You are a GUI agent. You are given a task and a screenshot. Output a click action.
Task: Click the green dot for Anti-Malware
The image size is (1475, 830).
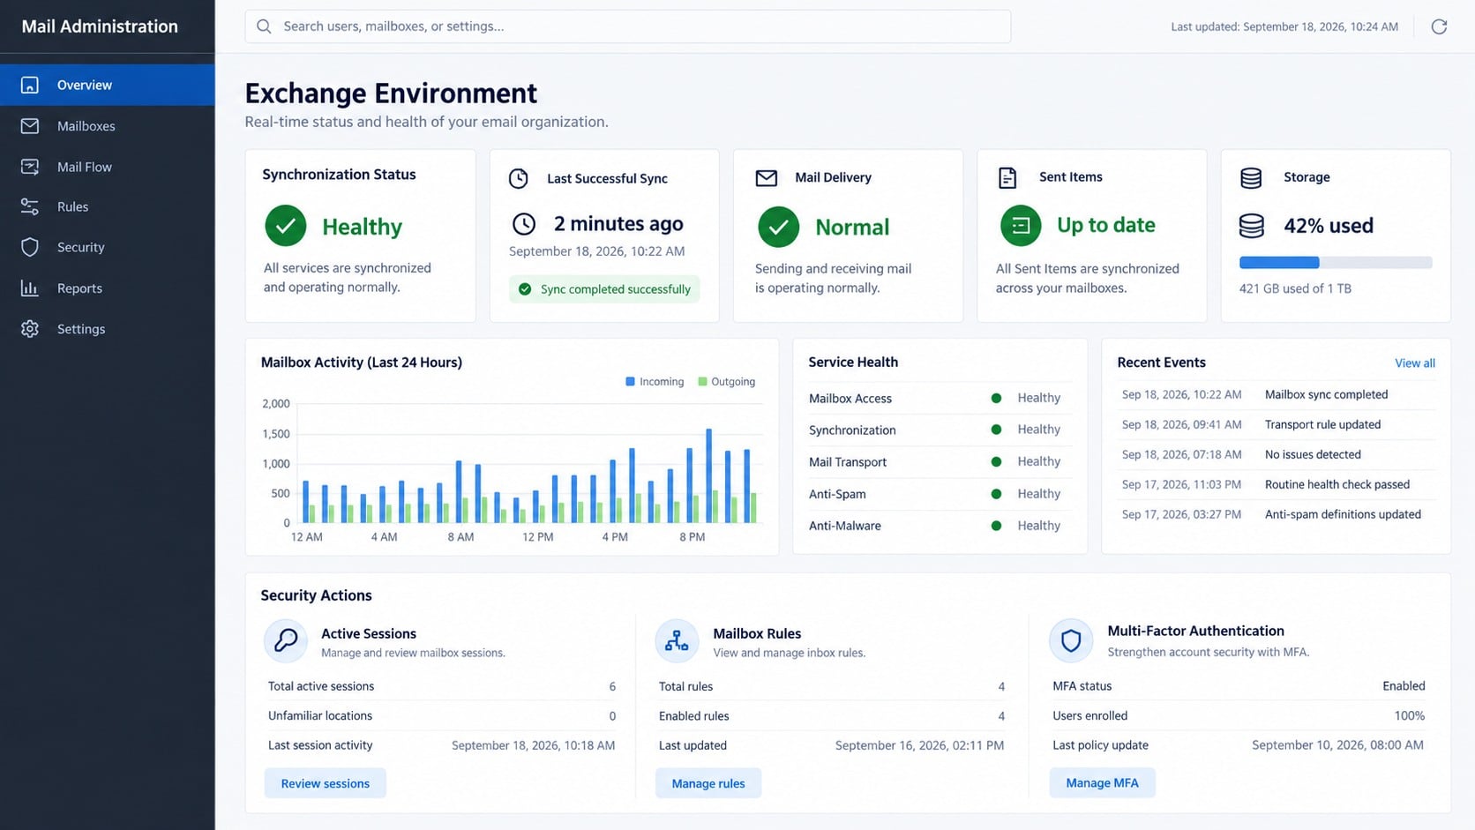point(996,526)
